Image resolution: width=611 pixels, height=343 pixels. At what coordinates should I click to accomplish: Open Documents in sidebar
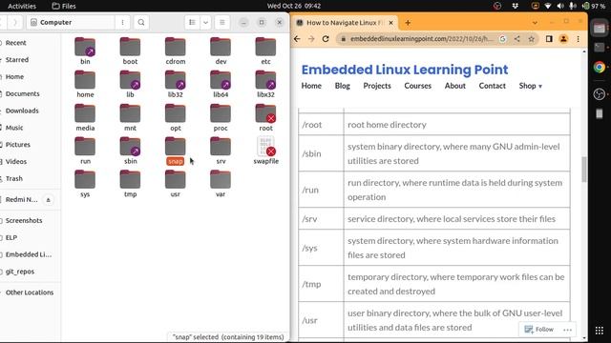(x=22, y=93)
